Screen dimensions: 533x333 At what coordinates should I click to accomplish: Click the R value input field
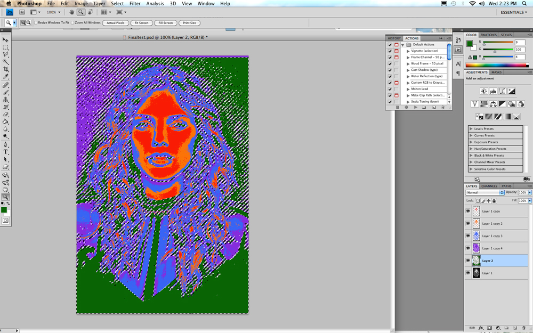(520, 43)
